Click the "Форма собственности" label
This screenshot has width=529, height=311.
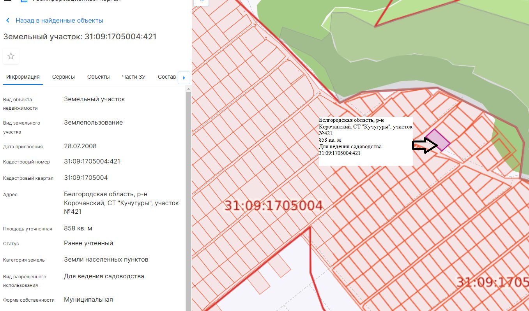29,300
